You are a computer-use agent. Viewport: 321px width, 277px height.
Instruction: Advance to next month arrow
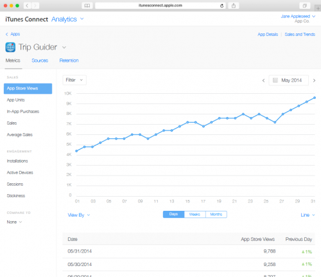click(x=314, y=80)
